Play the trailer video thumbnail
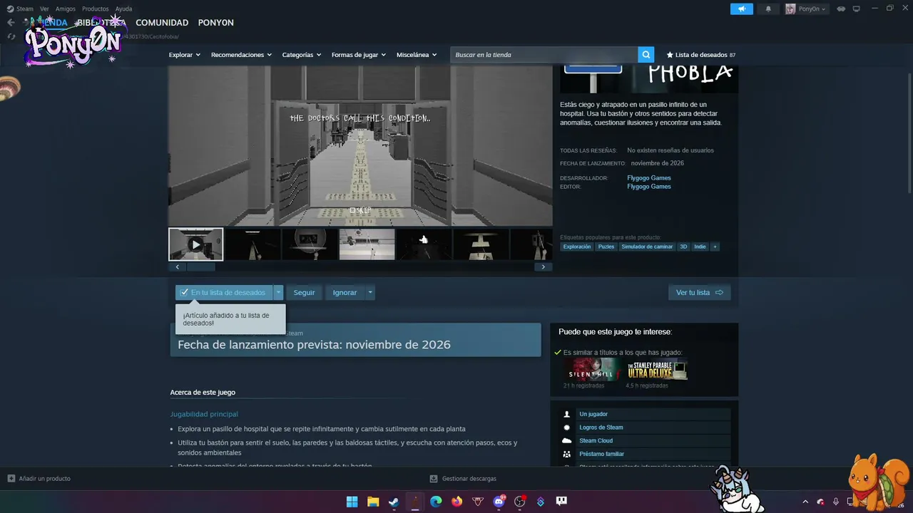 click(195, 244)
